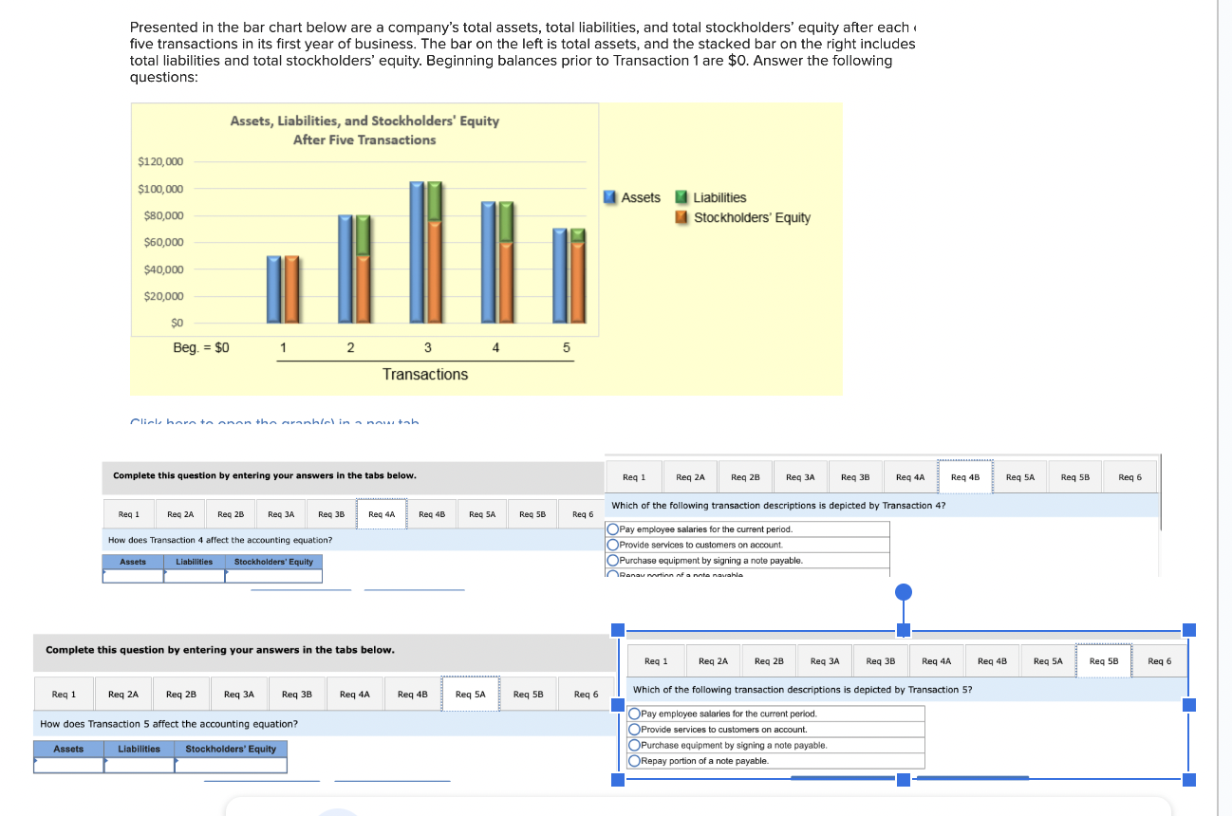Screen dimensions: 1232x816
Task: Select 'Pay employee salaries for the current period' for Transaction 4
Action: [613, 529]
